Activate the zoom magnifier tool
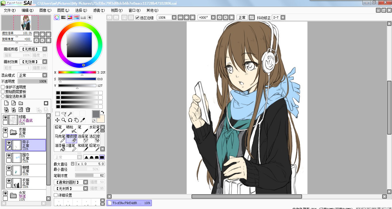The height and width of the screenshot is (209, 392). (x=64, y=120)
